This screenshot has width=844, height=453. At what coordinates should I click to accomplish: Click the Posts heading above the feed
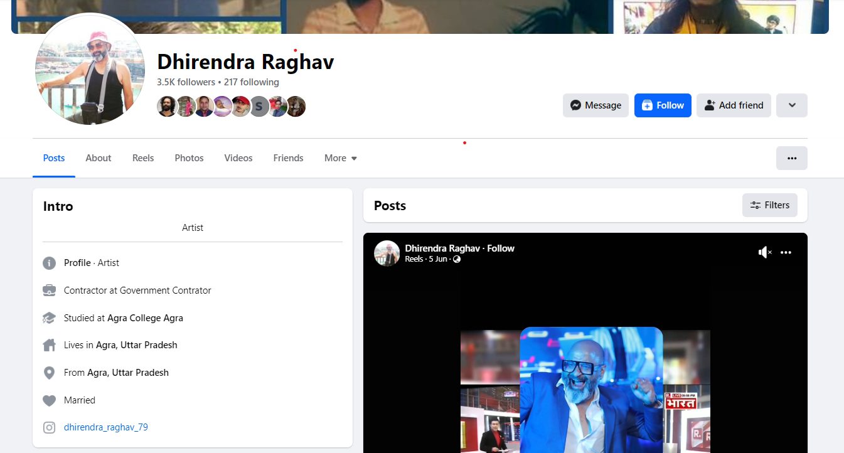(x=390, y=206)
